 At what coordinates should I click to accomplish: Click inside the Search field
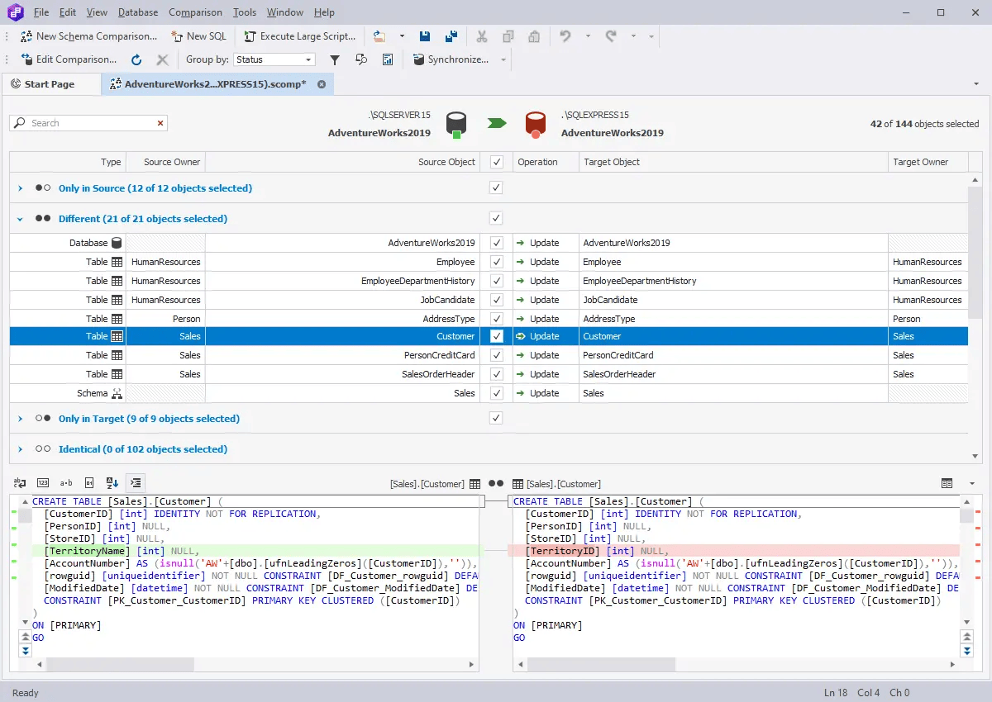click(83, 122)
